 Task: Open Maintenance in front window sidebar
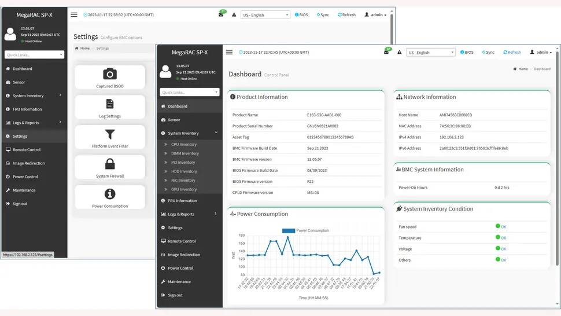tap(179, 282)
